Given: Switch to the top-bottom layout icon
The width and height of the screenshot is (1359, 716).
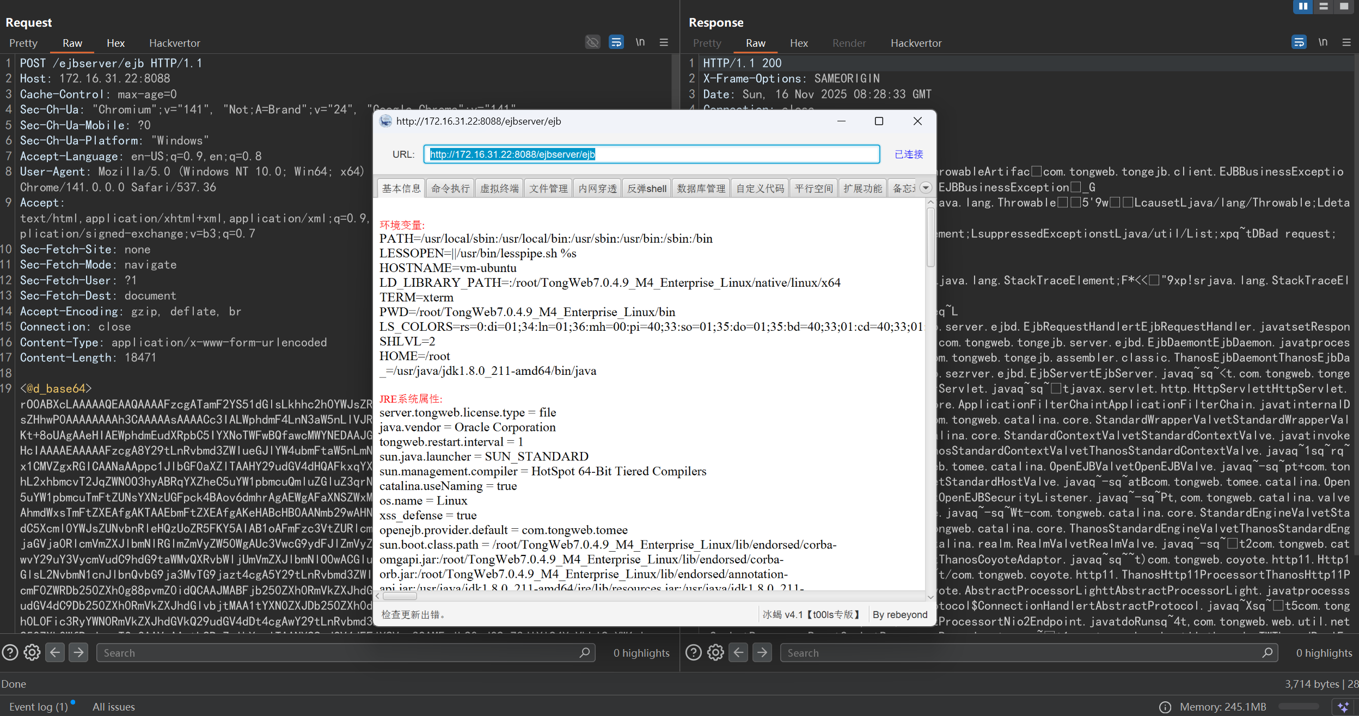Looking at the screenshot, I should point(1324,7).
